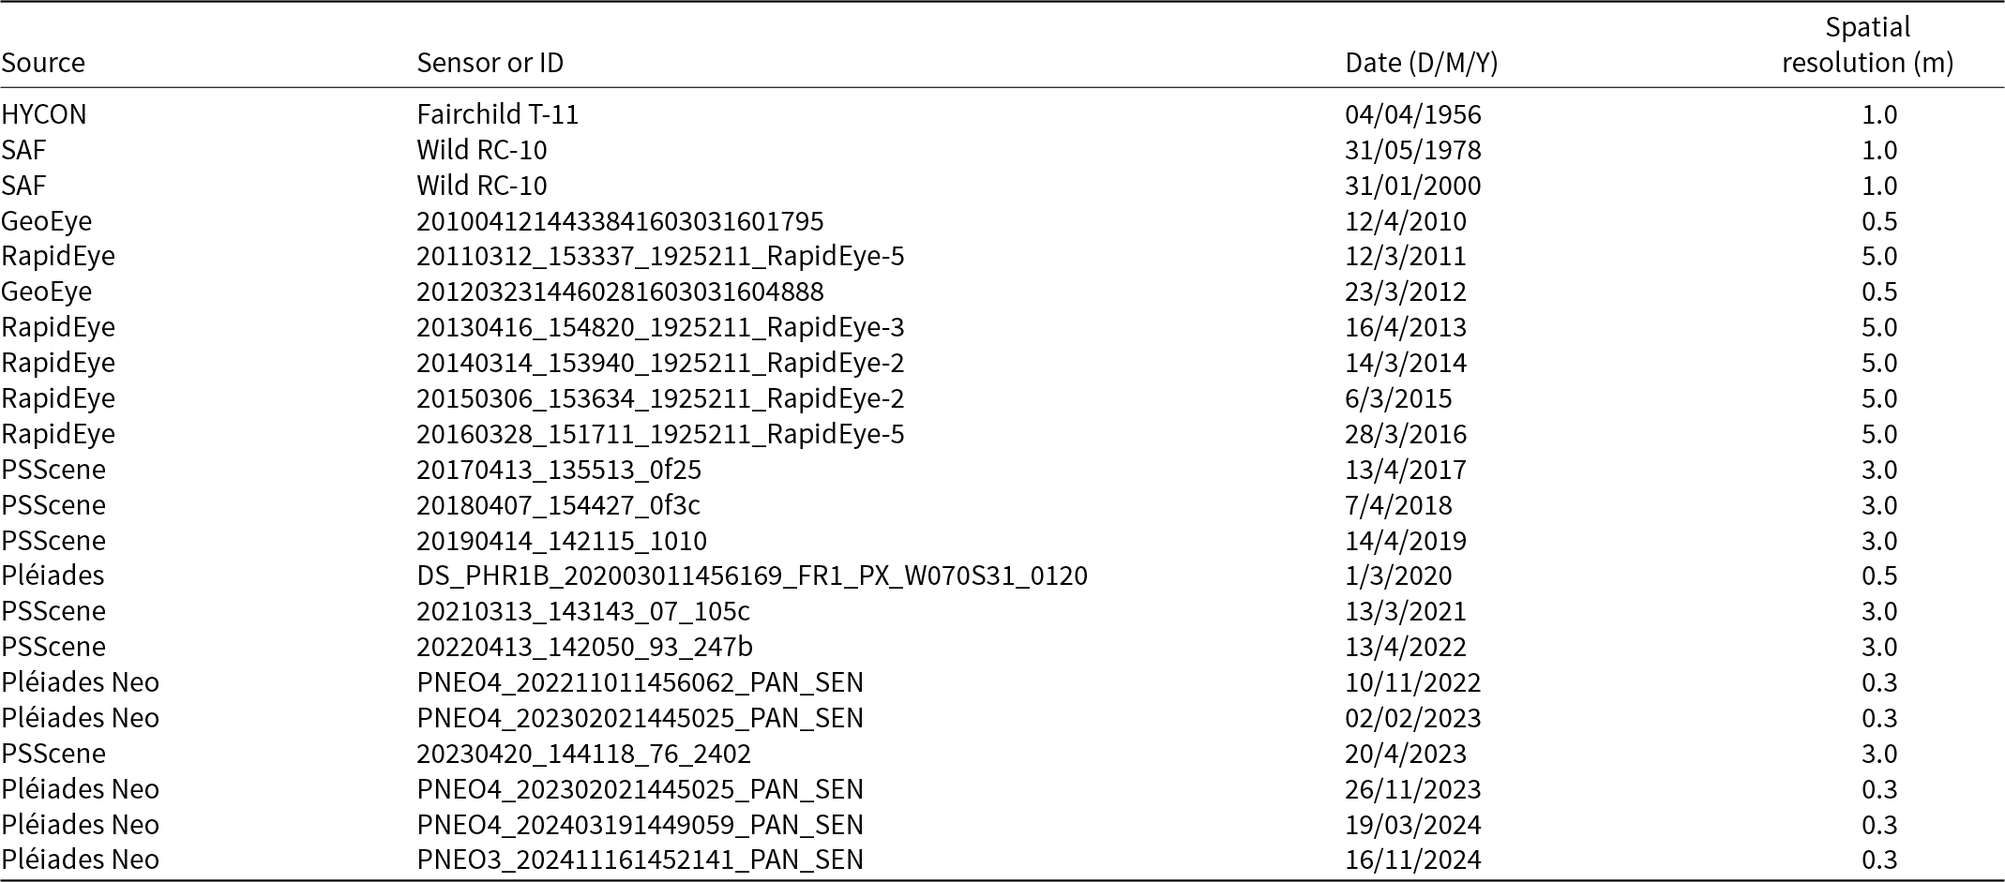Select the date 31/05/1978
The image size is (2005, 882).
1412,150
